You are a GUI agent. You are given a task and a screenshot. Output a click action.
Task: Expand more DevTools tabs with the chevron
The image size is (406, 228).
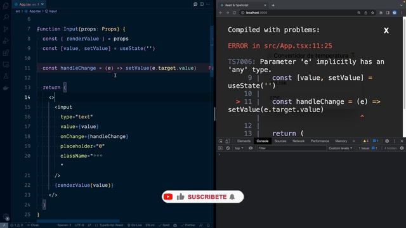tap(354, 141)
